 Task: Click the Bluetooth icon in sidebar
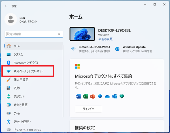[x=8, y=63]
